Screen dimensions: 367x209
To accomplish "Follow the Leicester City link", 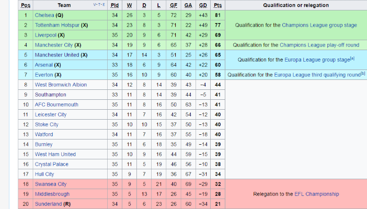I will click(51, 114).
